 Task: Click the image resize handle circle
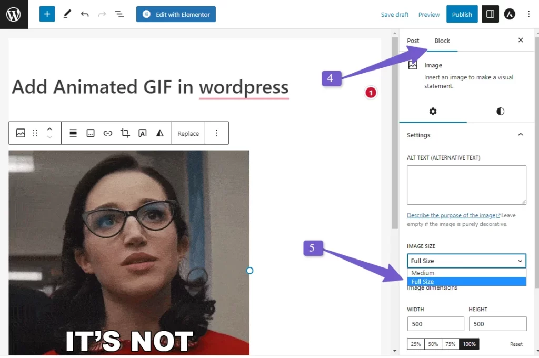coord(250,271)
